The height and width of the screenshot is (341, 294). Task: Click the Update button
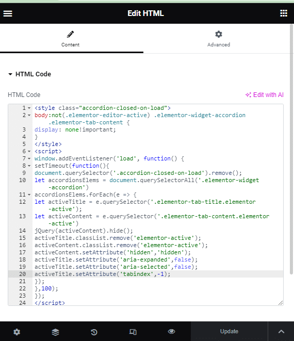[x=229, y=331]
